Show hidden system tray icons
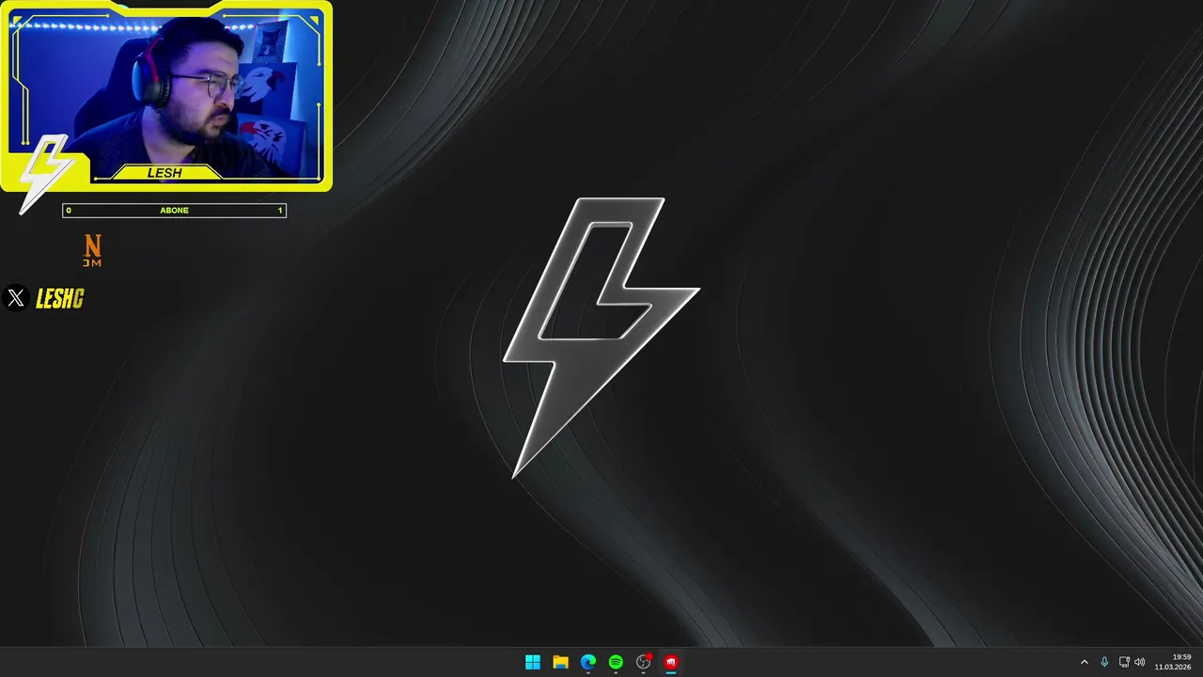 [x=1084, y=662]
